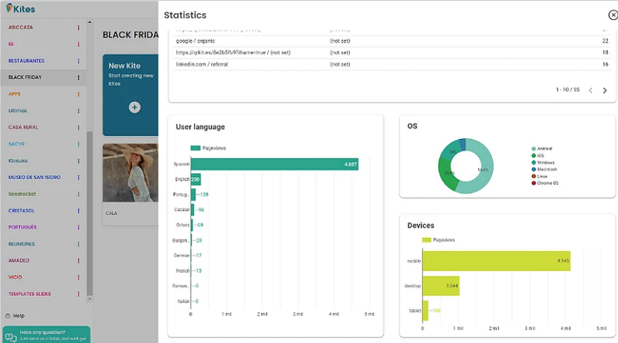The height and width of the screenshot is (343, 618).
Task: Go to previous page of referral table
Action: [x=590, y=90]
